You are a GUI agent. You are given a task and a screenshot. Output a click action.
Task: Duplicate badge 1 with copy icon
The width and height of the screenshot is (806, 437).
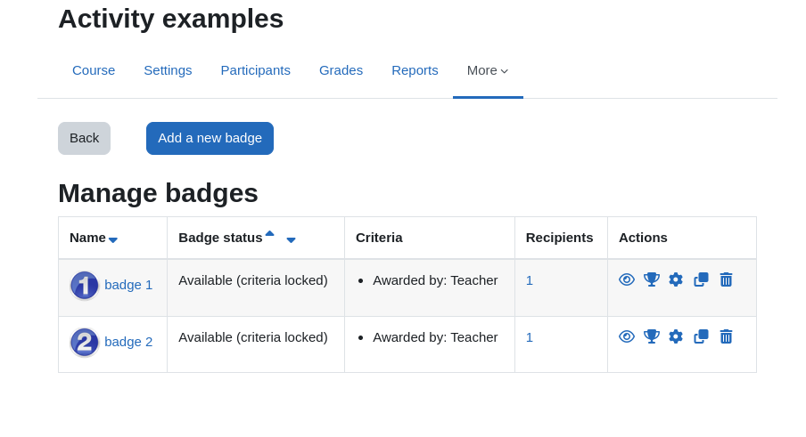point(701,279)
